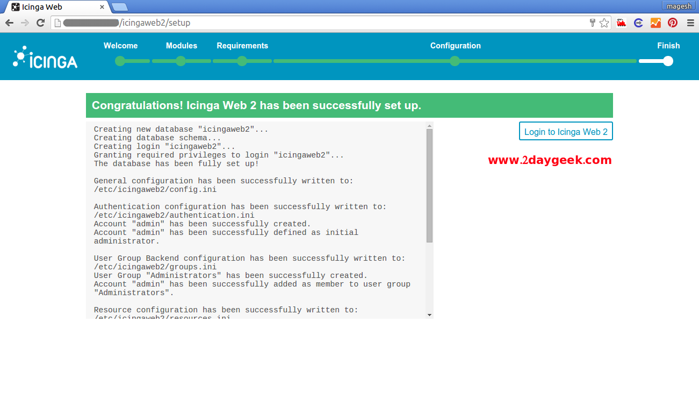Open the Chrome hamburger menu

point(690,23)
